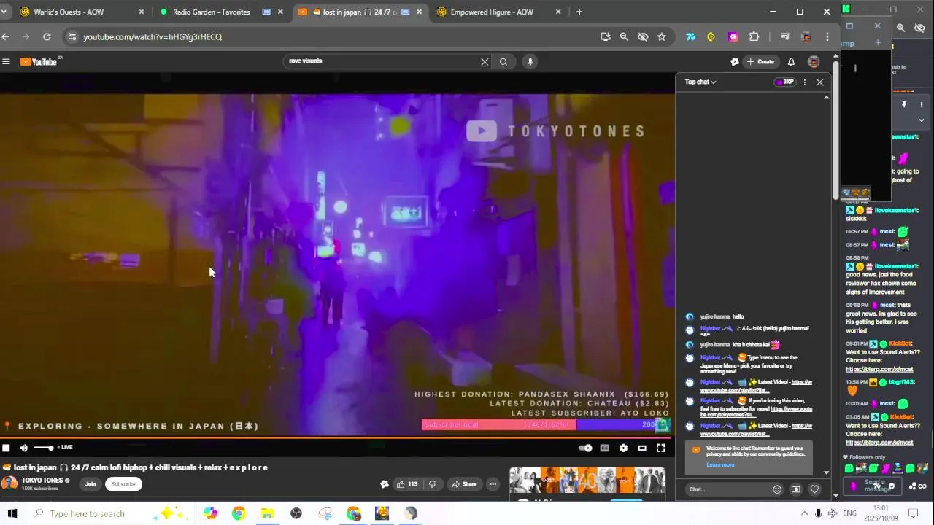
Task: Jump to LIVE indicator on player
Action: coord(65,448)
